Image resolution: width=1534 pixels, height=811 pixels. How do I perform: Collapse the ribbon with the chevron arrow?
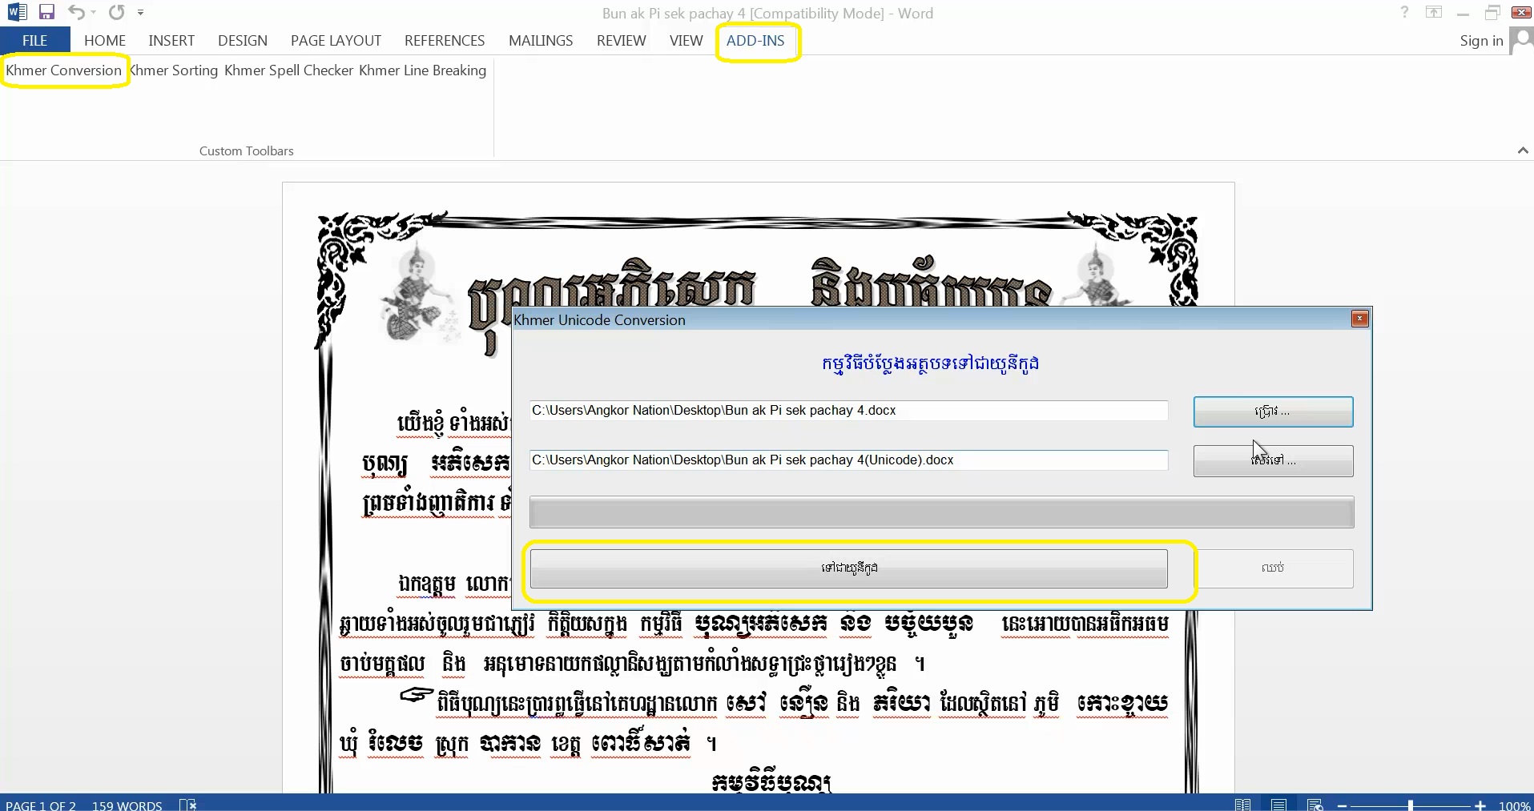click(x=1521, y=151)
